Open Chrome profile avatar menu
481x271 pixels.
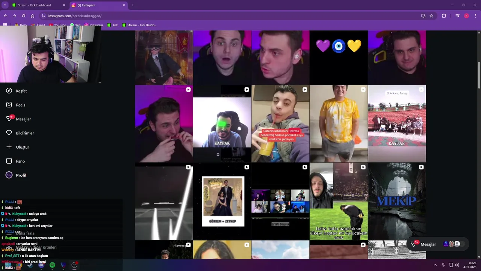click(466, 16)
